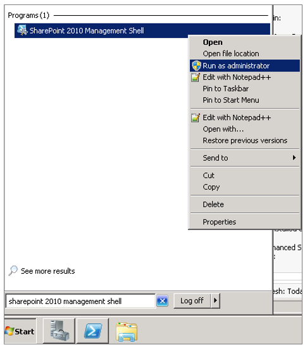Click the Start button on the taskbar
The height and width of the screenshot is (345, 305).
pyautogui.click(x=20, y=331)
